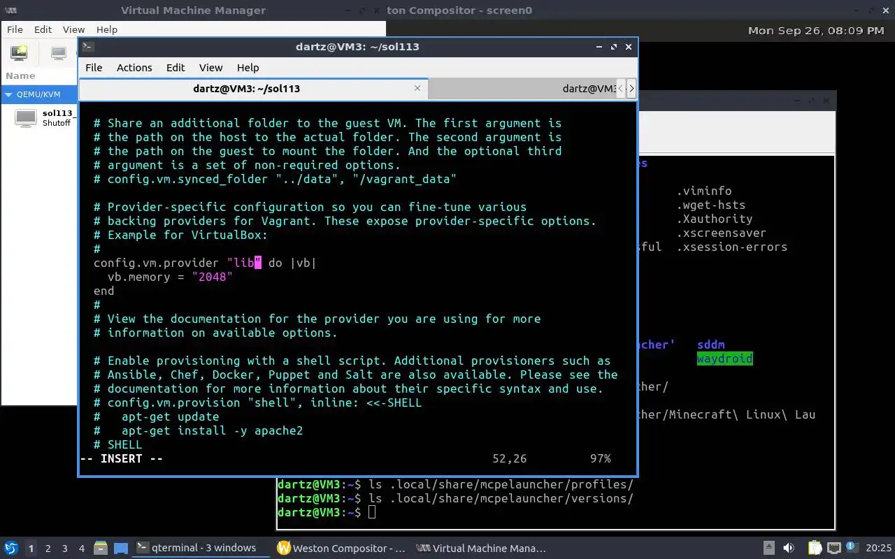The width and height of the screenshot is (895, 559).
Task: Click the 52,26 cursor position indicator
Action: coord(509,458)
